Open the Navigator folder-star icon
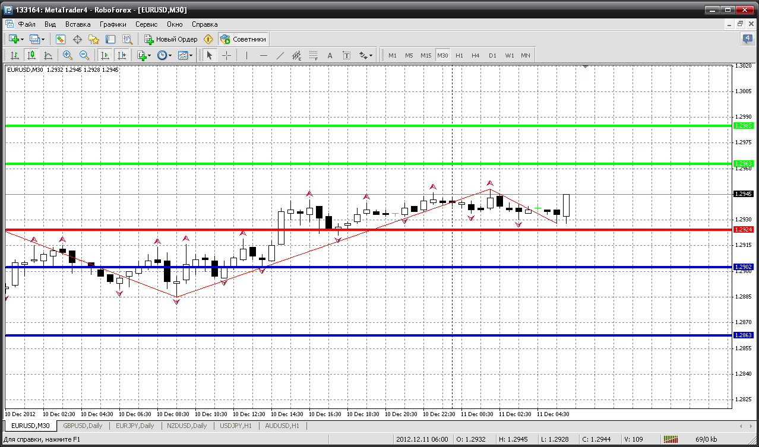The image size is (759, 447). pos(94,39)
